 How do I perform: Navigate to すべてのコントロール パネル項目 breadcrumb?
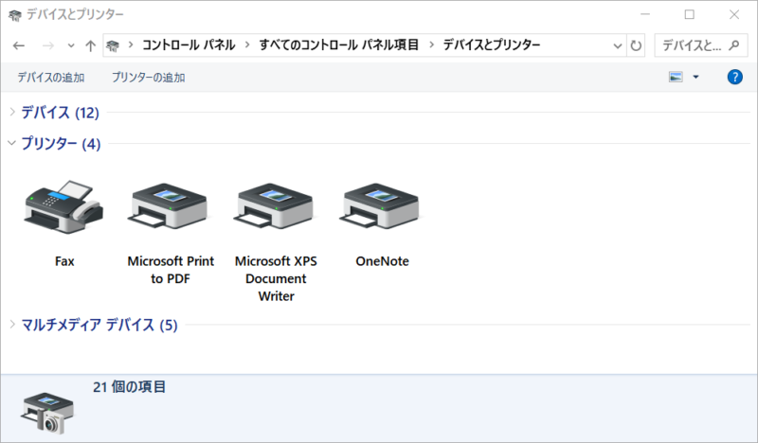pos(338,45)
